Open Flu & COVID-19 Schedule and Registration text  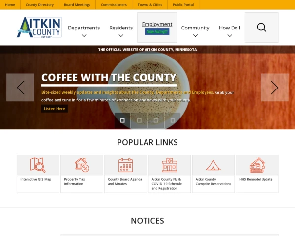[x=167, y=184]
